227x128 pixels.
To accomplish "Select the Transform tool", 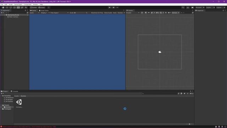I will tap(22, 7).
